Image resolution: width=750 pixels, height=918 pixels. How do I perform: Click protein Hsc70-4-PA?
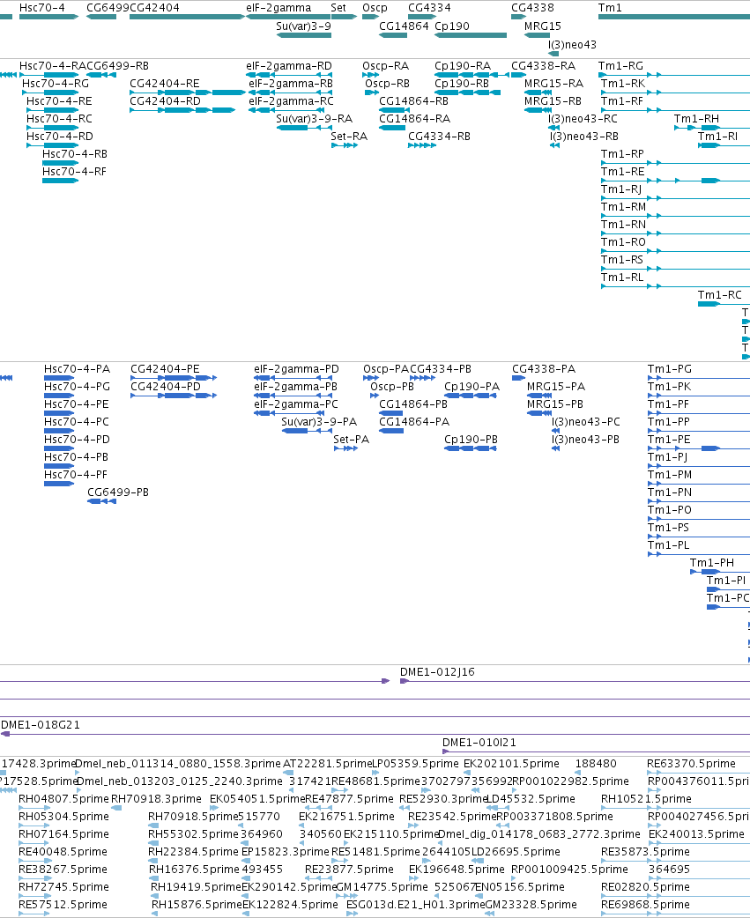[x=77, y=369]
